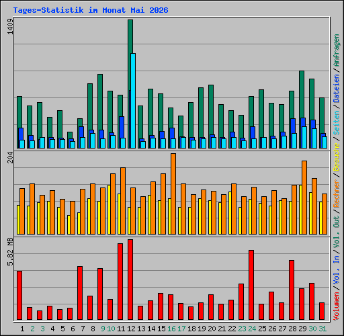This screenshot has height=336, width=344.
Task: Select the orange Rechner bar for day 29
Action: point(304,198)
